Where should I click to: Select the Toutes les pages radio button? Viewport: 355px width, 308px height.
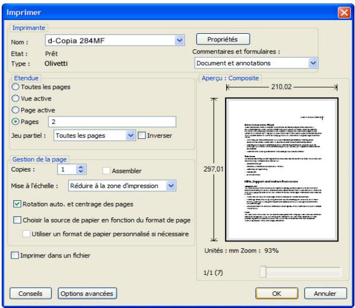point(16,88)
